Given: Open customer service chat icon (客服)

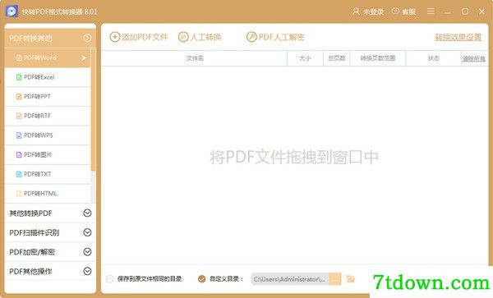Looking at the screenshot, I should pos(395,11).
